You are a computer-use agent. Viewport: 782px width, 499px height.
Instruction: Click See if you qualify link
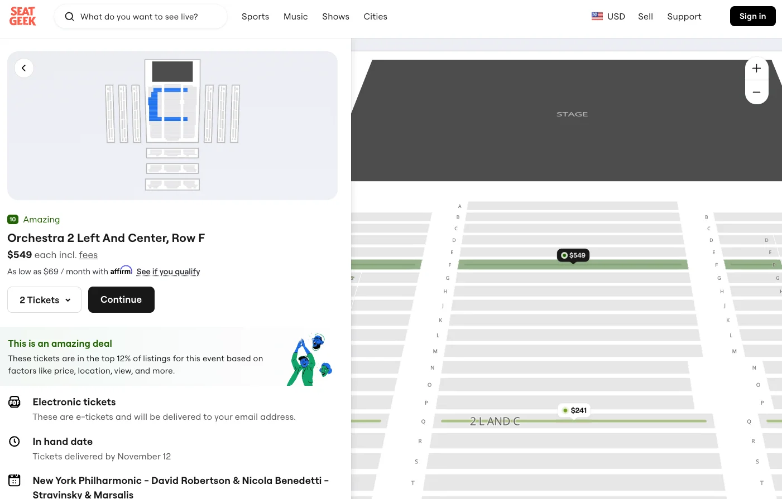click(x=168, y=272)
